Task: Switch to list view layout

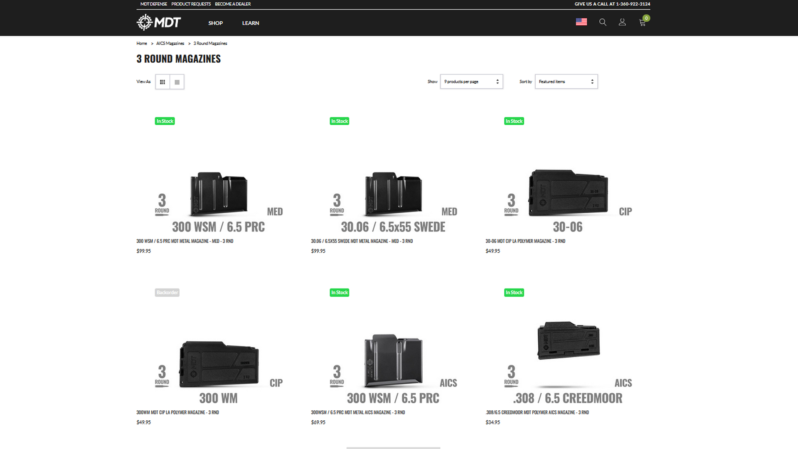Action: (x=177, y=82)
